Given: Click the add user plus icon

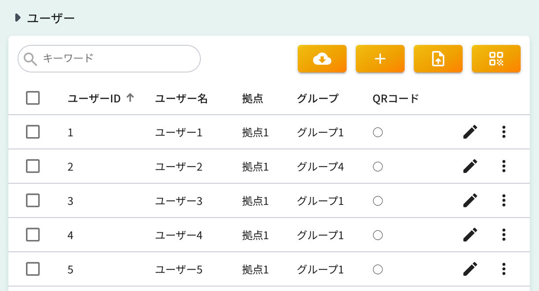Looking at the screenshot, I should 380,58.
